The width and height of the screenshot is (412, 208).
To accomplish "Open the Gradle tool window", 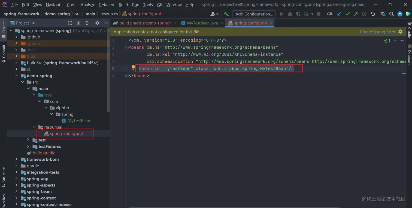I will click(x=409, y=30).
